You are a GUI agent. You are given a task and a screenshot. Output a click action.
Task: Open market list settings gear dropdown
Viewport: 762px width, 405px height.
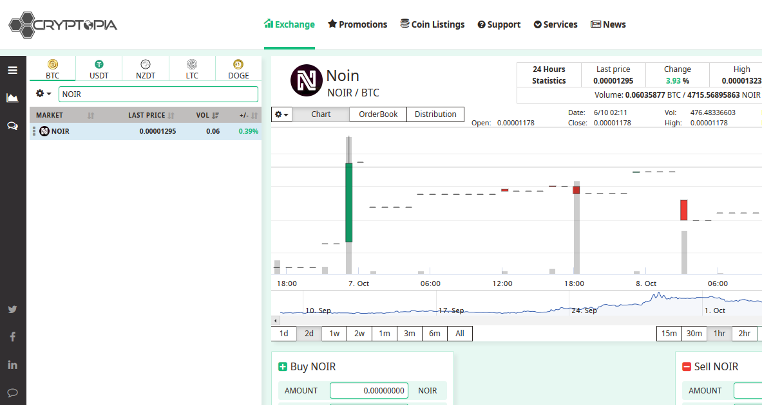[44, 93]
